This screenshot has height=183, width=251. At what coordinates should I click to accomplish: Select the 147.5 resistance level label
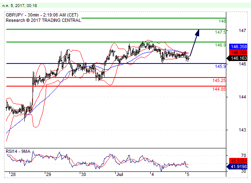[220, 32]
